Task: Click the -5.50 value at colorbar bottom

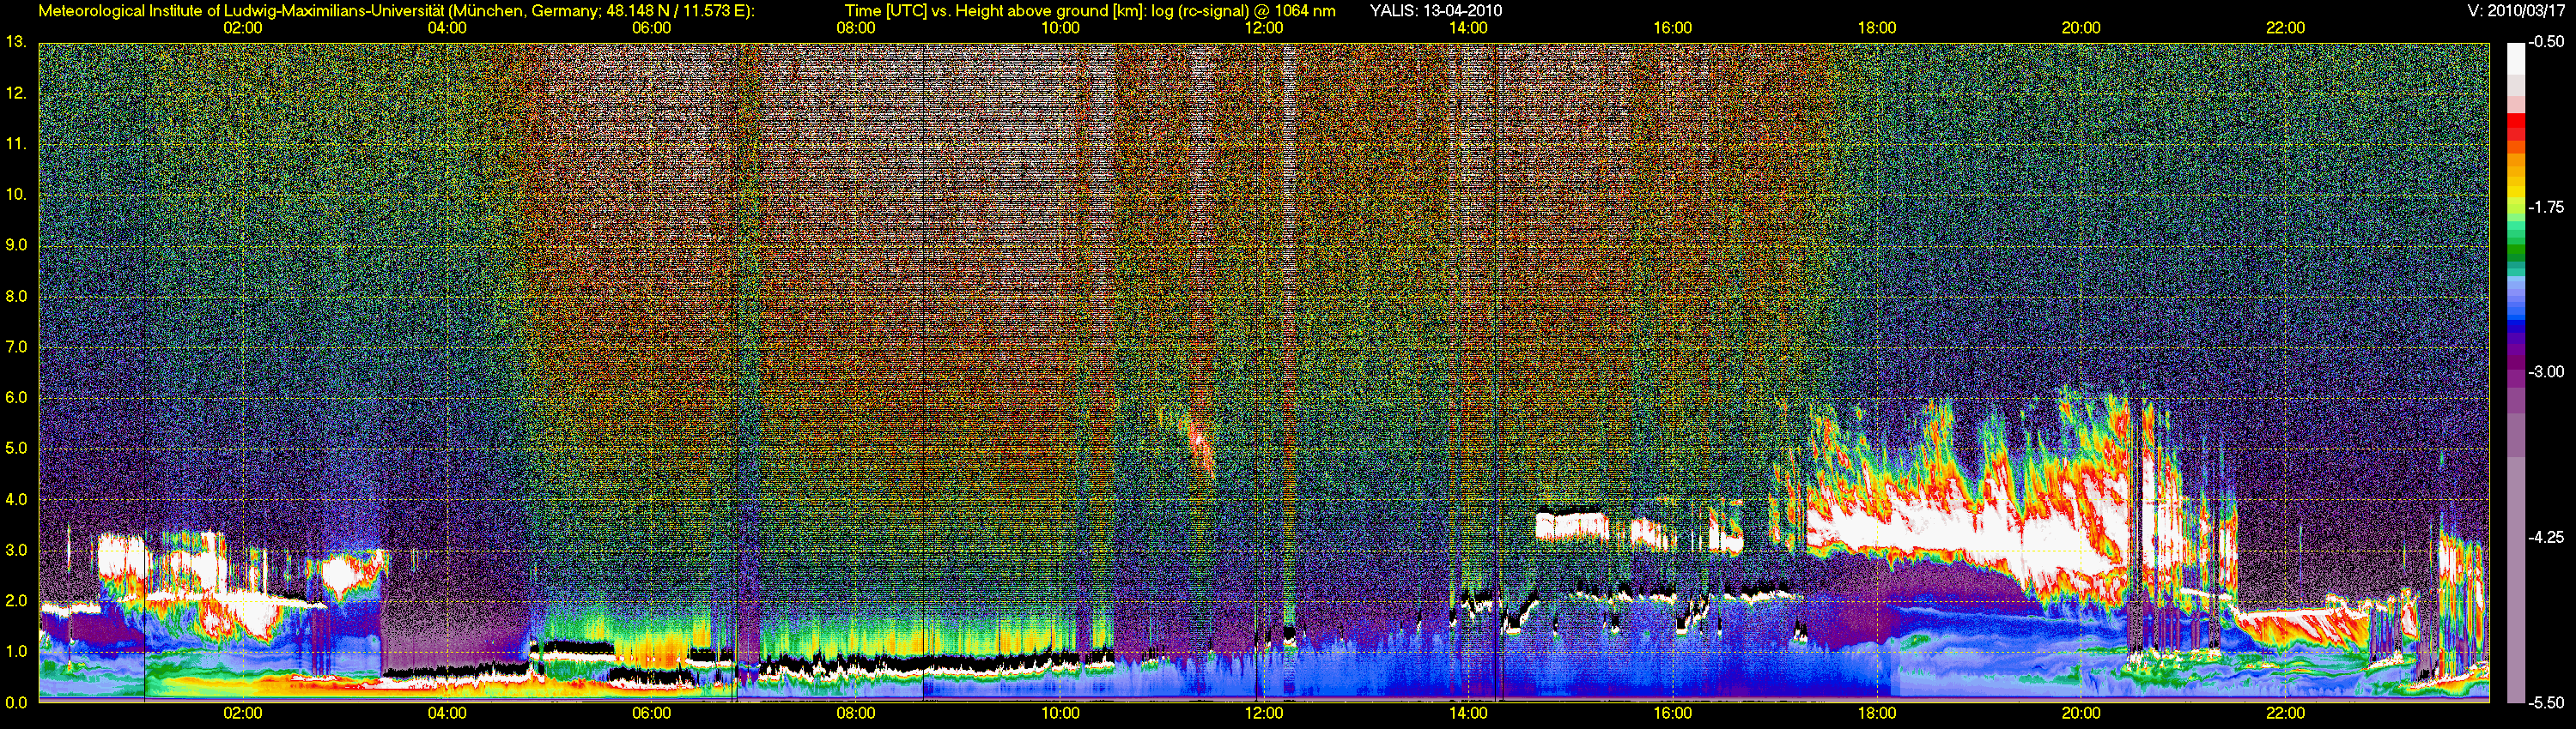Action: click(x=2546, y=702)
